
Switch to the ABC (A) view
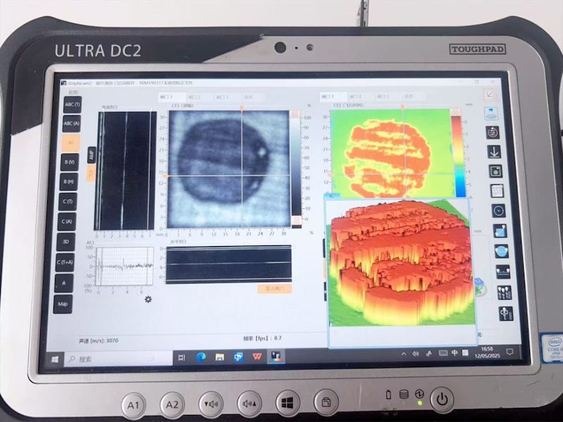[72, 124]
